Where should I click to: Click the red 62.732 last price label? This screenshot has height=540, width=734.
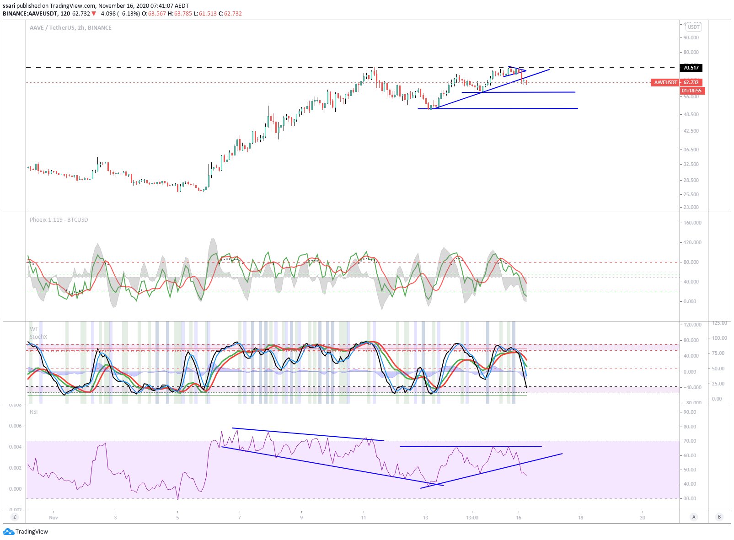pos(691,82)
